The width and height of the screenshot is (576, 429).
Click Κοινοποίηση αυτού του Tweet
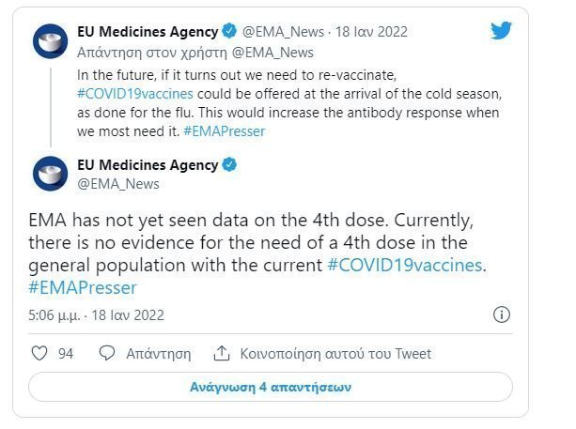[x=335, y=354]
